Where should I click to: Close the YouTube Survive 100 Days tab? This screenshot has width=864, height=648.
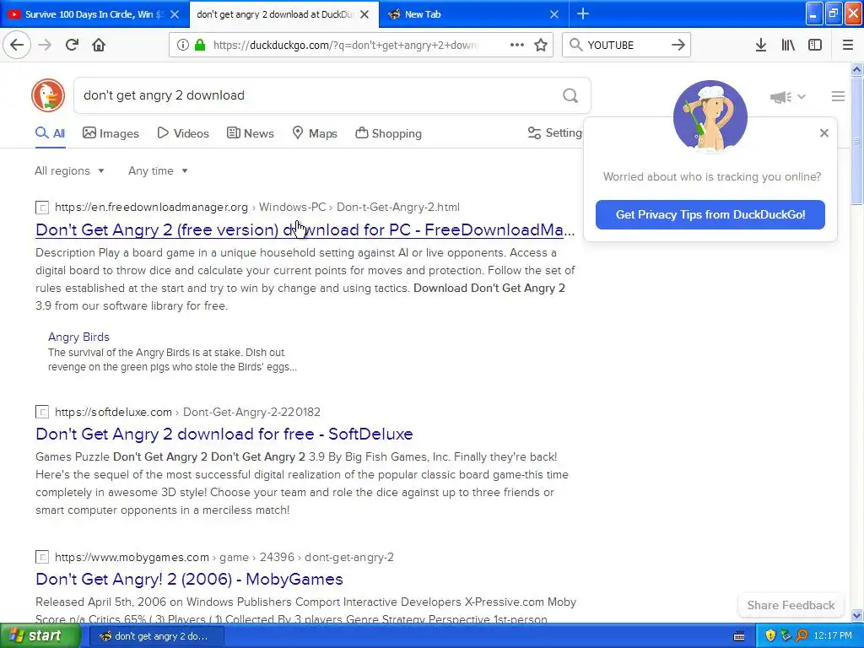[175, 14]
